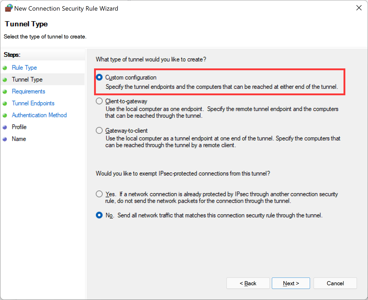The image size is (368, 300).
Task: Click the Back button
Action: [248, 283]
